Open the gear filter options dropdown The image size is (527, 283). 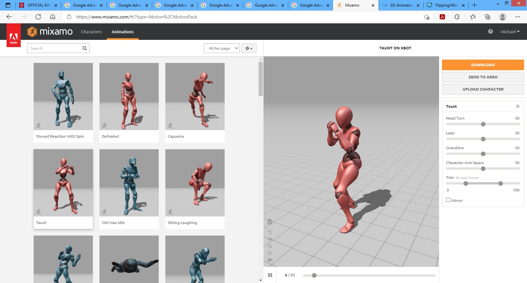coord(249,48)
